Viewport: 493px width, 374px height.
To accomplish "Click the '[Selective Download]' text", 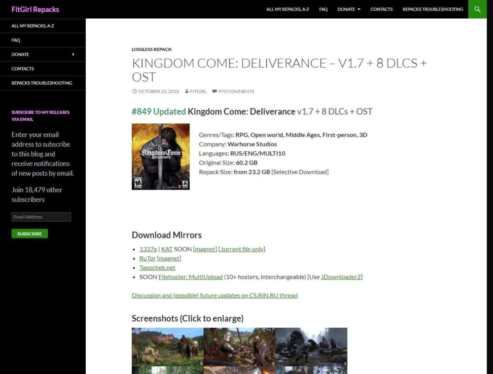I will pyautogui.click(x=300, y=172).
